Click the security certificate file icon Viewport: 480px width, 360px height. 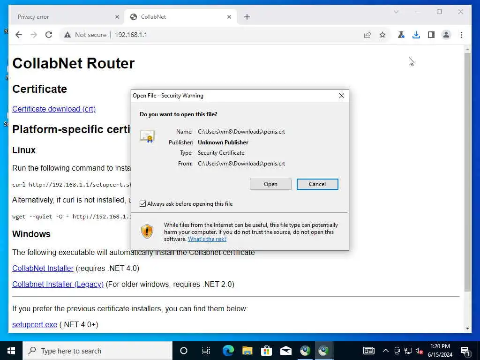pos(147,136)
